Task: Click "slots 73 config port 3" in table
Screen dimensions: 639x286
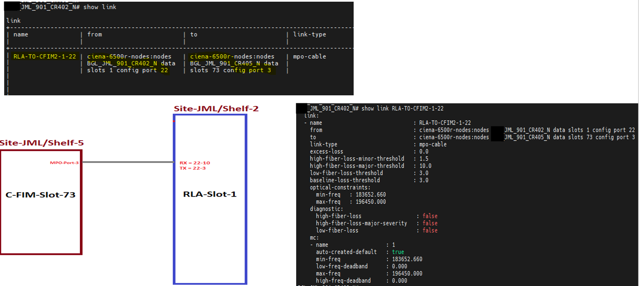Action: tap(231, 70)
